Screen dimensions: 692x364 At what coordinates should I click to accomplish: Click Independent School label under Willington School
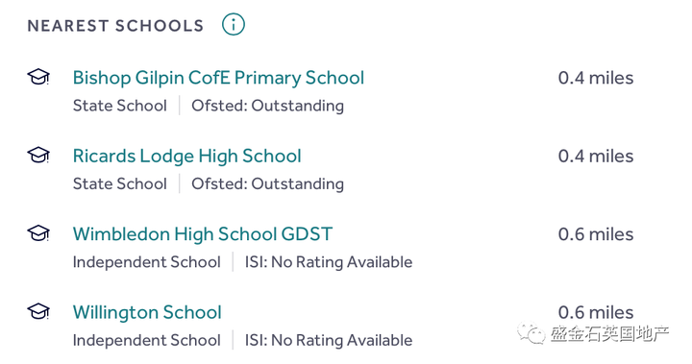146,340
